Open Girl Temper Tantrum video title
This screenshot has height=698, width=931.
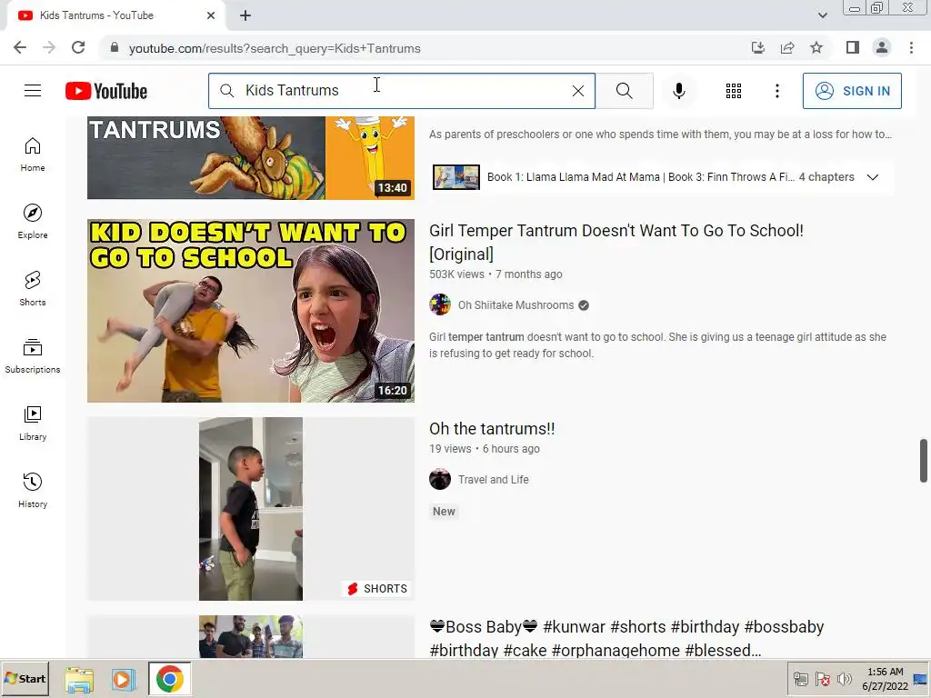pos(616,242)
